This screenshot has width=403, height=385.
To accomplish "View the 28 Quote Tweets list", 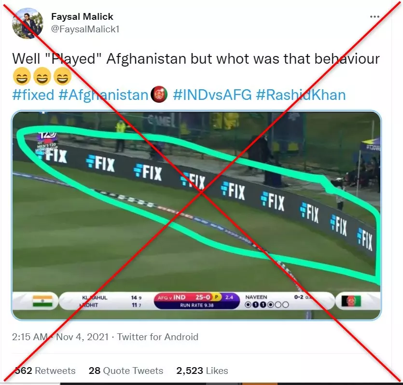I will (x=126, y=371).
